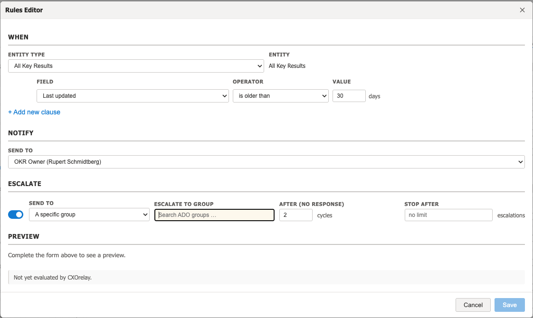Click the 'Complete the form above' preview text

pos(67,255)
